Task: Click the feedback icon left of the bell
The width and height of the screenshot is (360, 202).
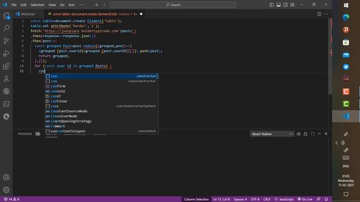Action: point(318,199)
